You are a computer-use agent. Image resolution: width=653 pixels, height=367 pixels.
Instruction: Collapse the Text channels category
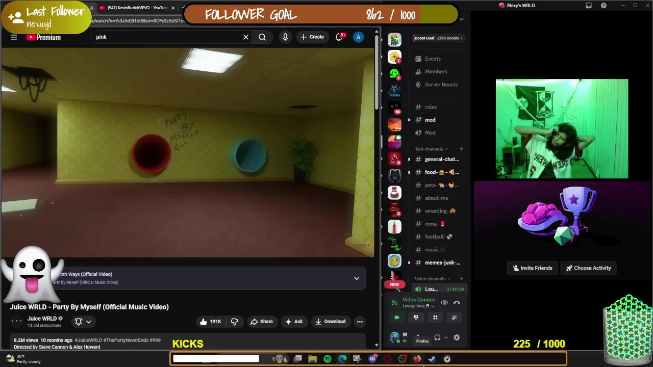(432, 149)
